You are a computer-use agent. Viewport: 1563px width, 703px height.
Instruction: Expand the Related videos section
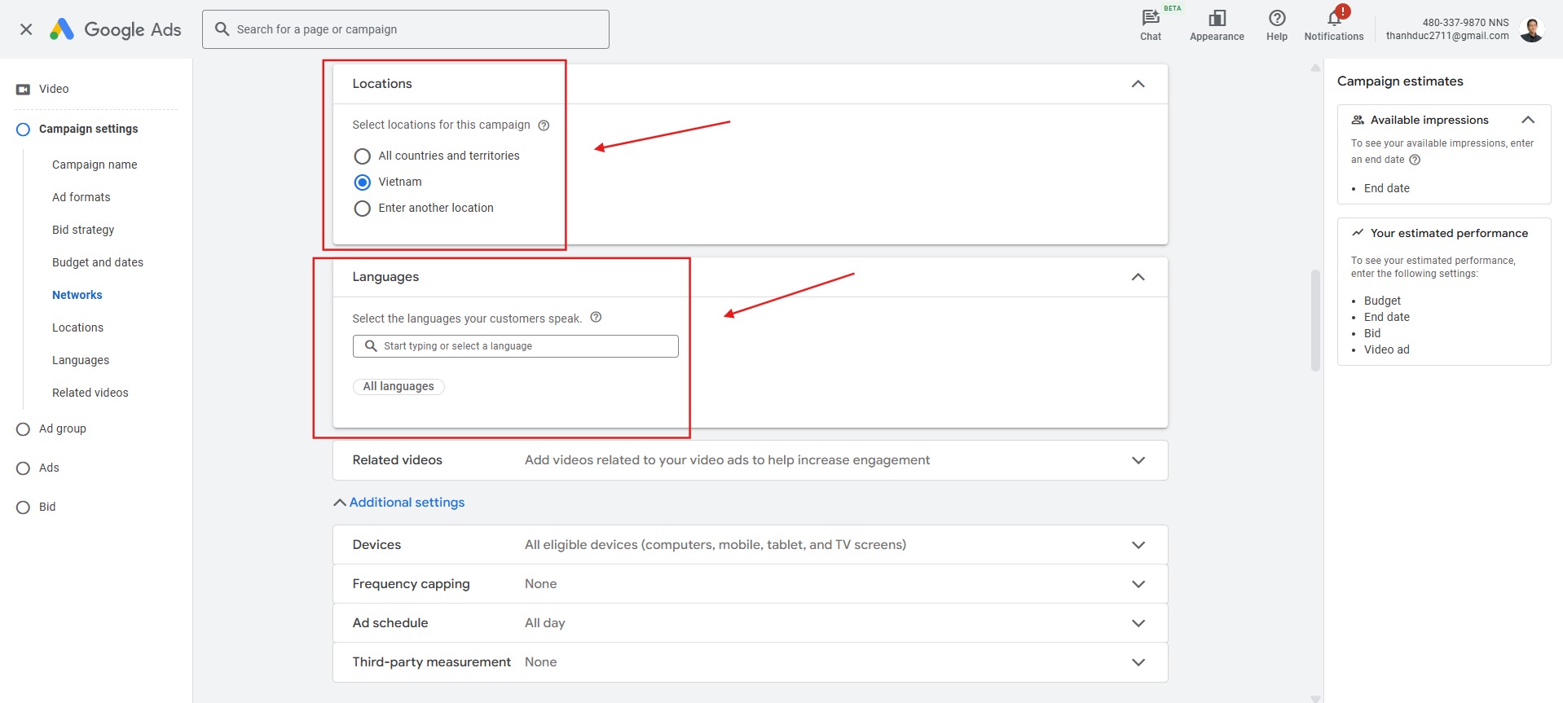(1138, 460)
